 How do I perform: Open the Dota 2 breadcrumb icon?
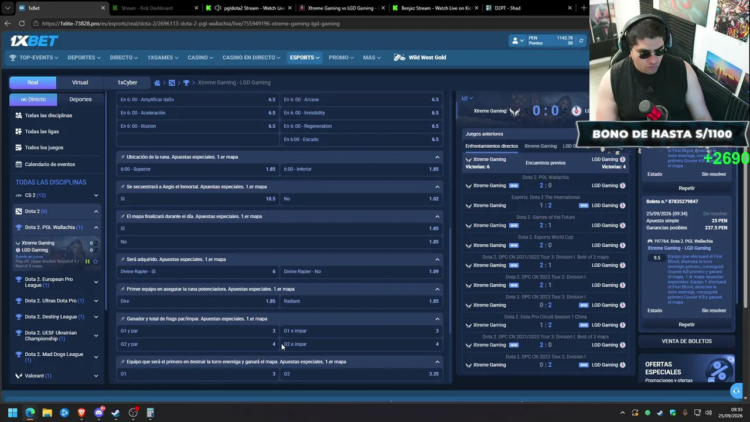point(172,83)
